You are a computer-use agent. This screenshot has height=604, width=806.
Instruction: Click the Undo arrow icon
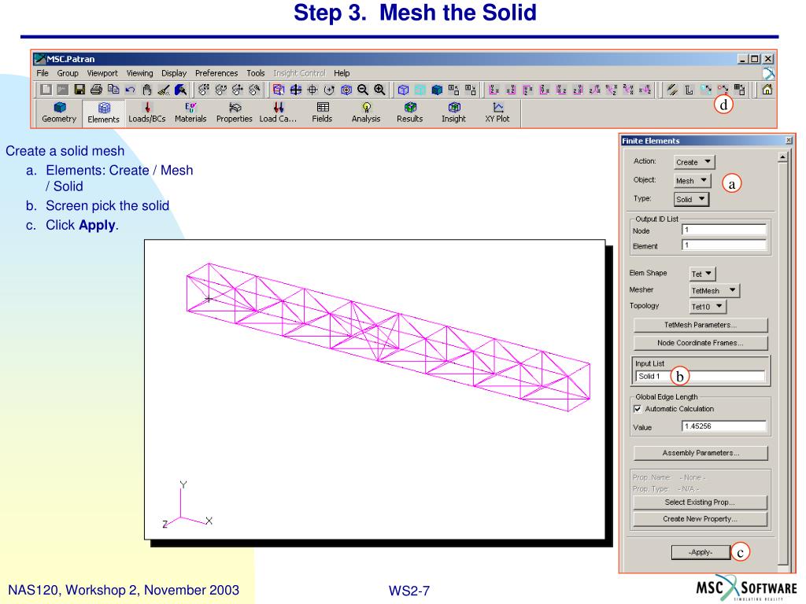(x=130, y=90)
